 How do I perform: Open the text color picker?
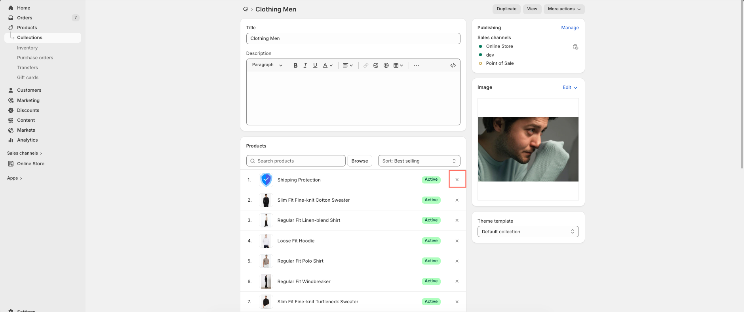coord(327,65)
